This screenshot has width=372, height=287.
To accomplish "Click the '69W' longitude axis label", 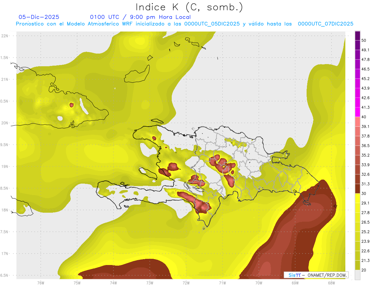I will (x=295, y=283).
